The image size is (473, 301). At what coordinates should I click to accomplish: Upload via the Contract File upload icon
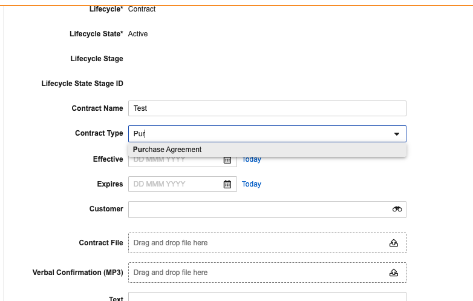pyautogui.click(x=394, y=243)
